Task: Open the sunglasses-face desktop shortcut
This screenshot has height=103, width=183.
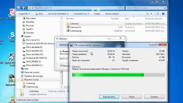Action: pyautogui.click(x=11, y=80)
